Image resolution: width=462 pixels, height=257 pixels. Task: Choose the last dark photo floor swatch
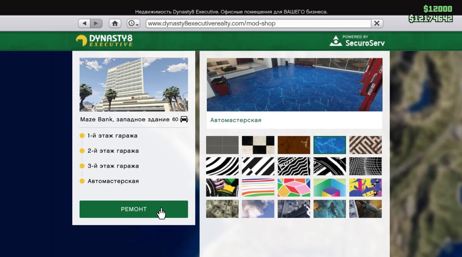pyautogui.click(x=365, y=209)
